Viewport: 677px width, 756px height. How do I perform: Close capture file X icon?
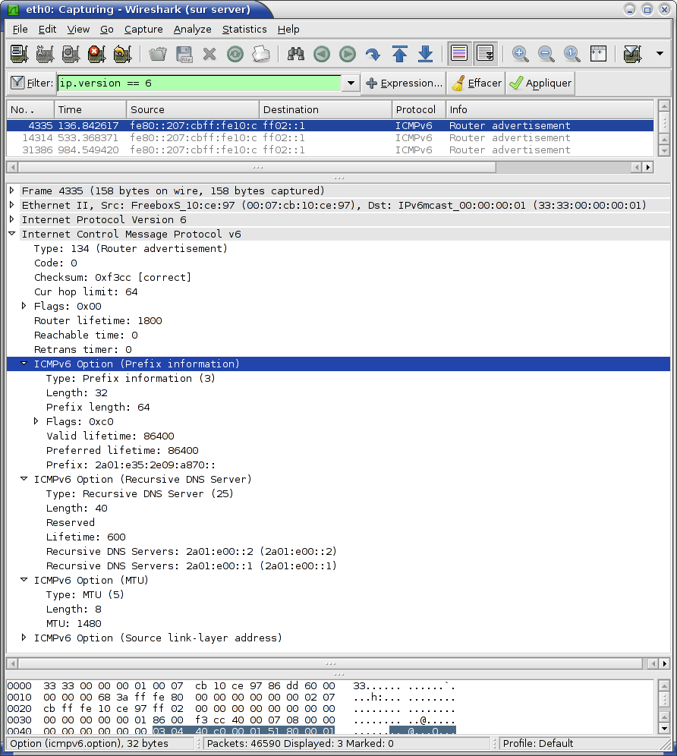coord(209,54)
